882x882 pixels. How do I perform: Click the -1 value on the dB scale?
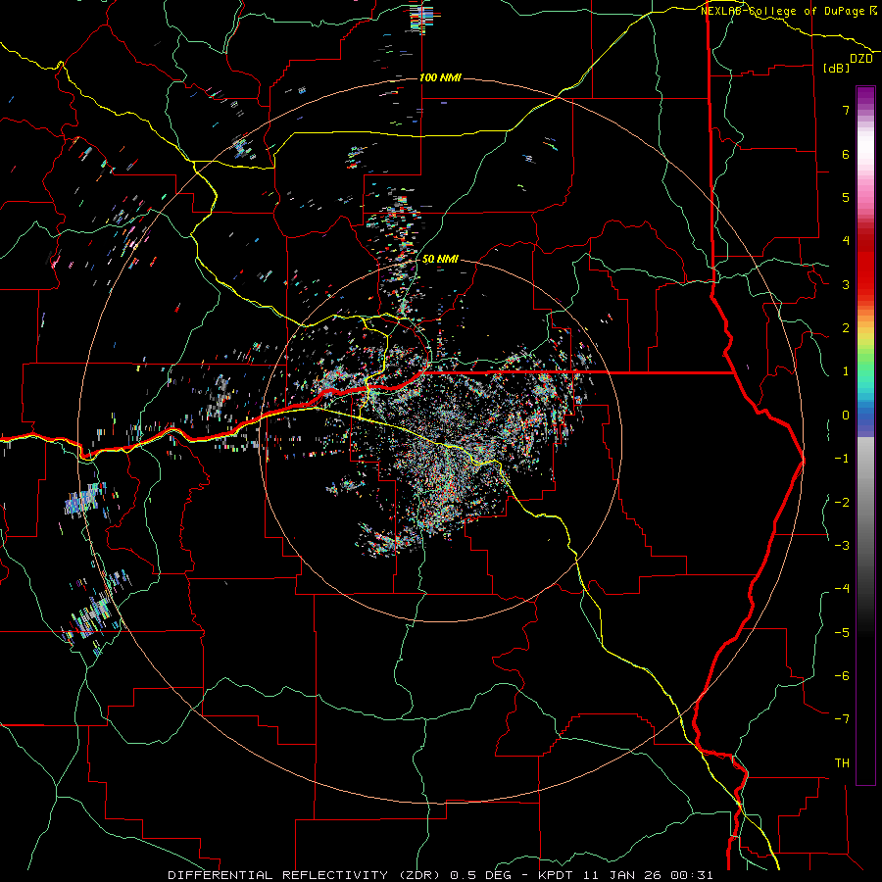[842, 459]
